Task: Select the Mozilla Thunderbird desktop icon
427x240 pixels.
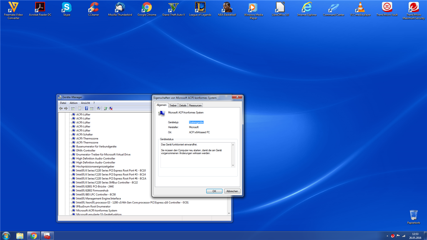Action: click(120, 9)
